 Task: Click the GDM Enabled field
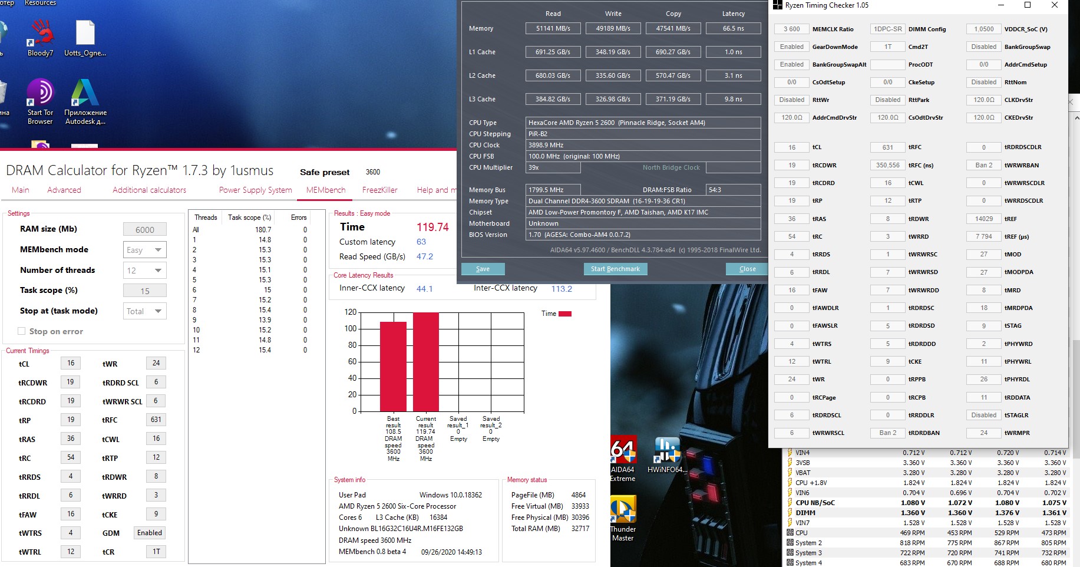[x=150, y=533]
